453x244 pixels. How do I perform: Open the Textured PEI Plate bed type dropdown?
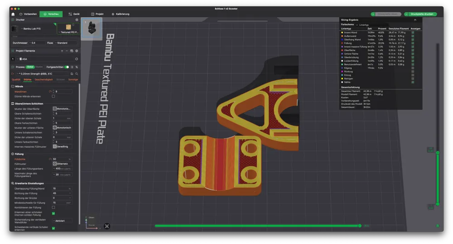point(68,32)
